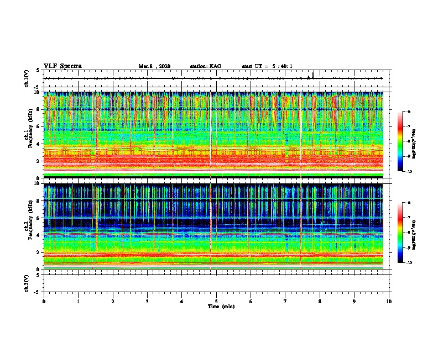Select the date label 'Mar.8 , 2020'
The image size is (438, 338).
point(154,66)
